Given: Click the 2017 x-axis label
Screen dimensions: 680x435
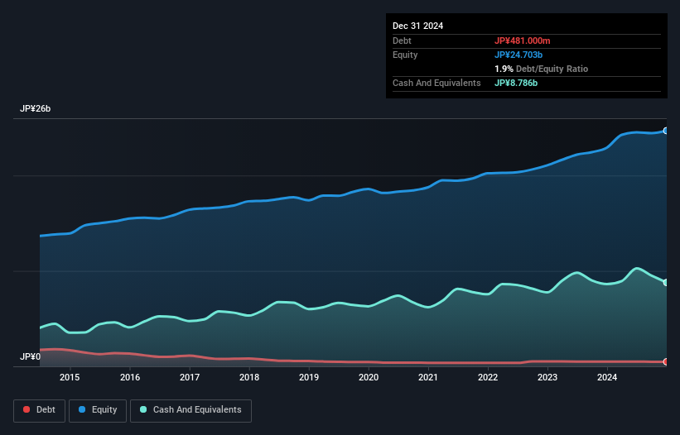Looking at the screenshot, I should tap(190, 377).
